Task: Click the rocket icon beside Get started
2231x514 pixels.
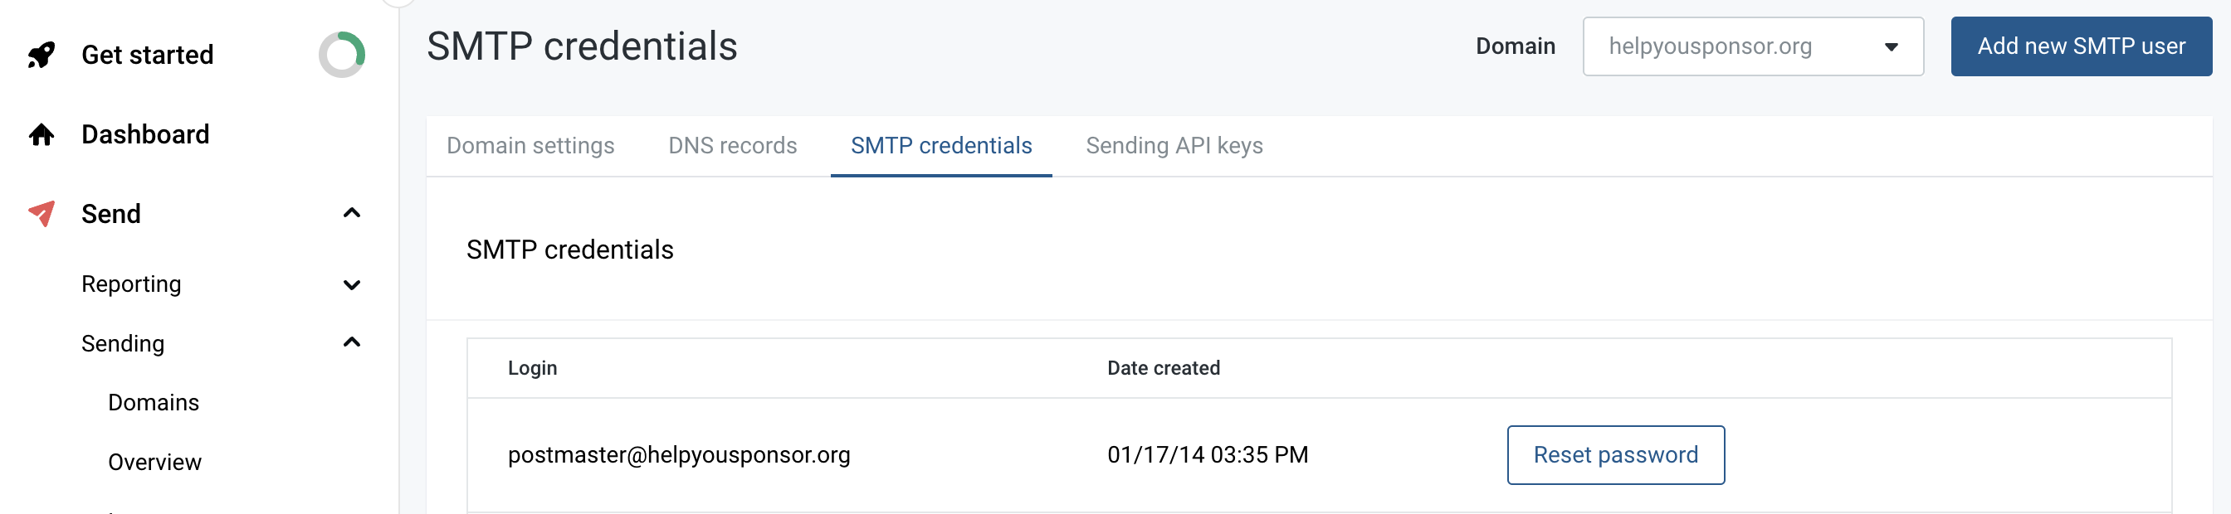Action: tap(41, 56)
